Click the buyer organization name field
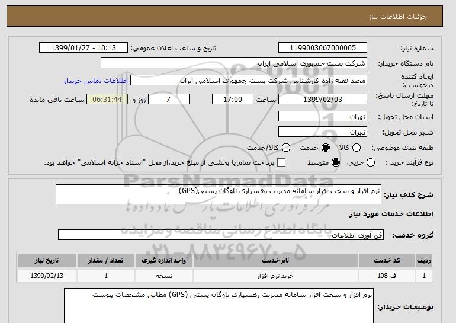Screen dimensions: 456x323 [x=234, y=63]
